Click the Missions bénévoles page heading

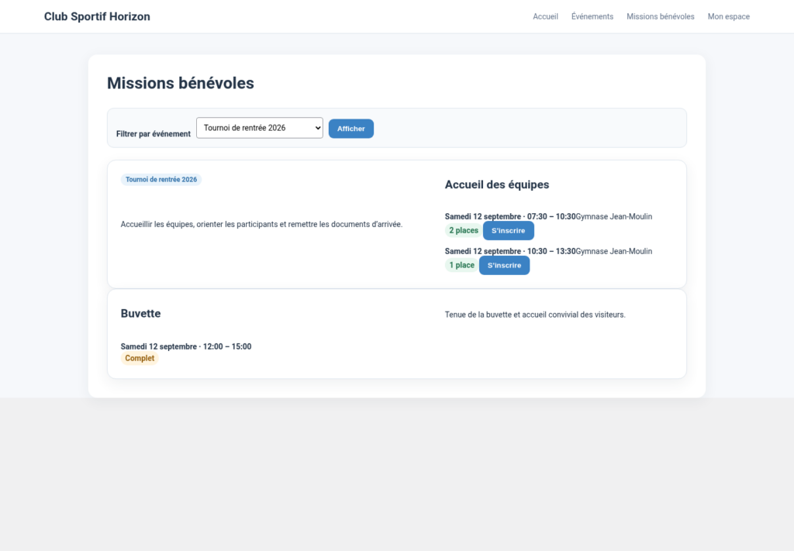pos(180,83)
